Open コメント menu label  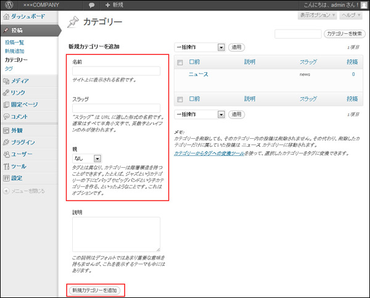19,117
